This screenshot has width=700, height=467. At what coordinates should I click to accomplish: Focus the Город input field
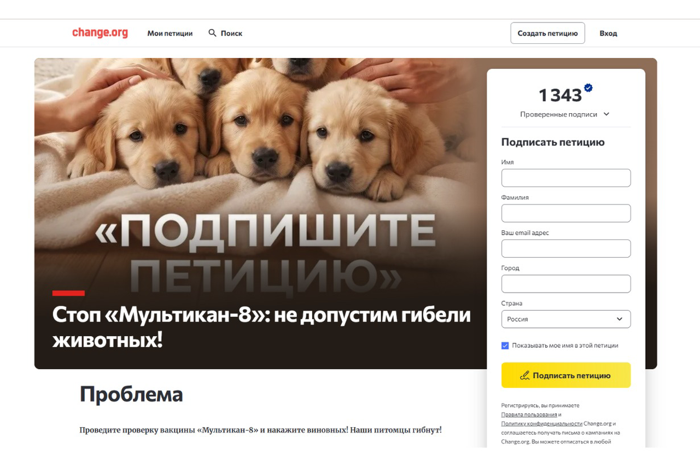[566, 284]
